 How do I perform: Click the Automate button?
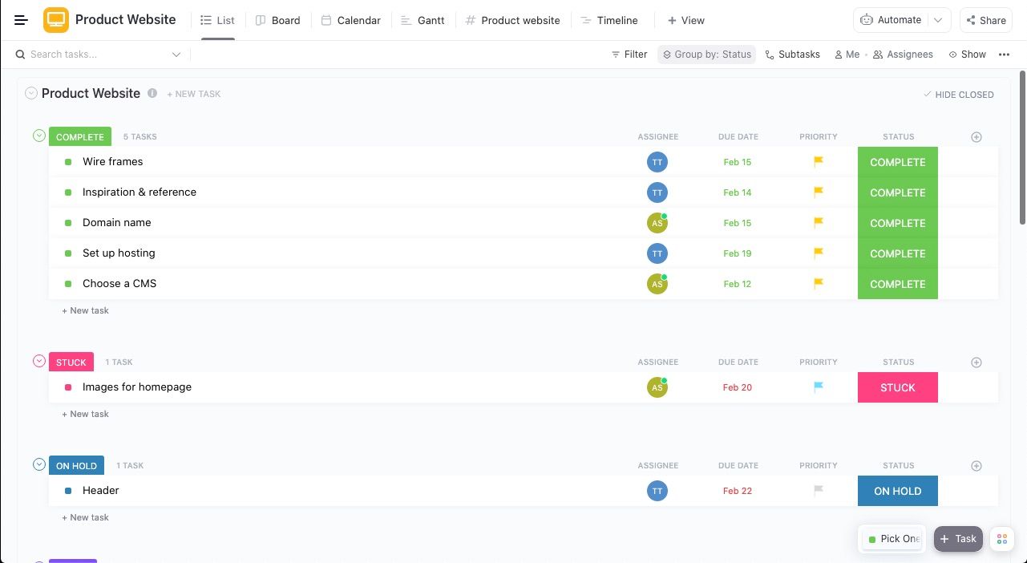tap(891, 20)
